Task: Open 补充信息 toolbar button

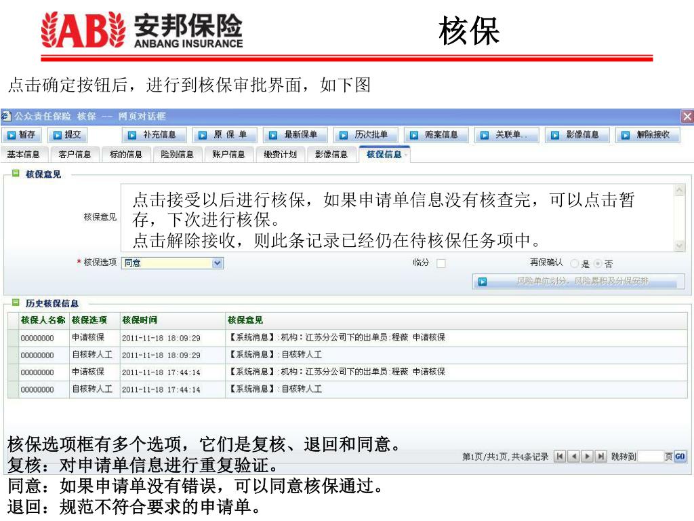Action: [154, 135]
